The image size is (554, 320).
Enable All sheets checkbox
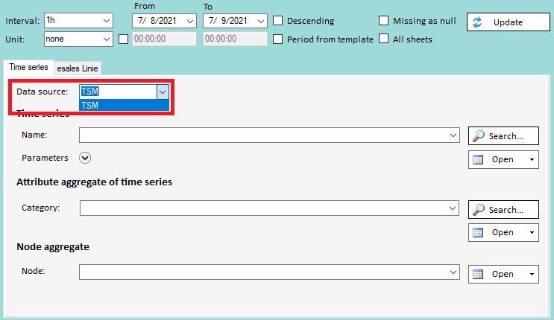pos(384,39)
